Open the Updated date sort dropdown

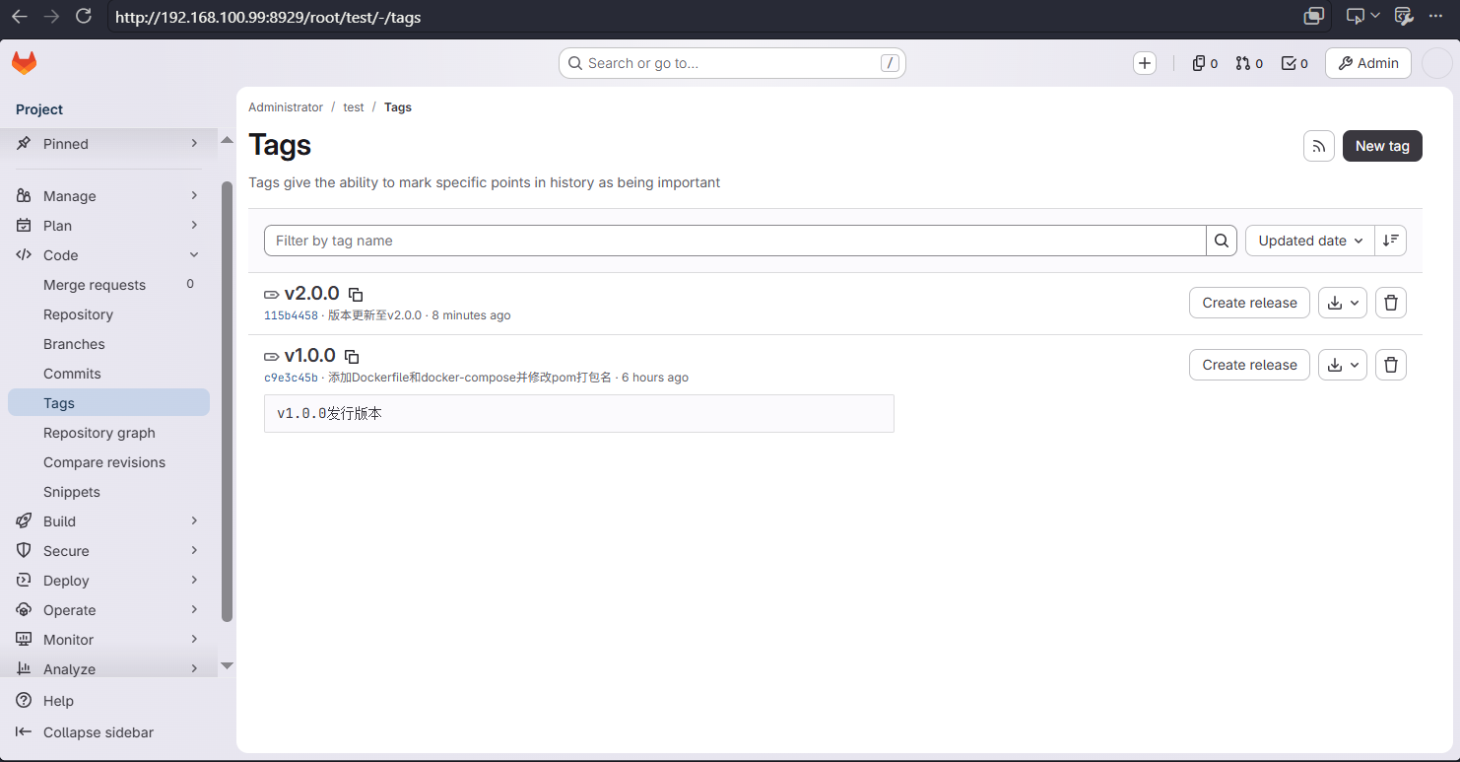(1310, 241)
